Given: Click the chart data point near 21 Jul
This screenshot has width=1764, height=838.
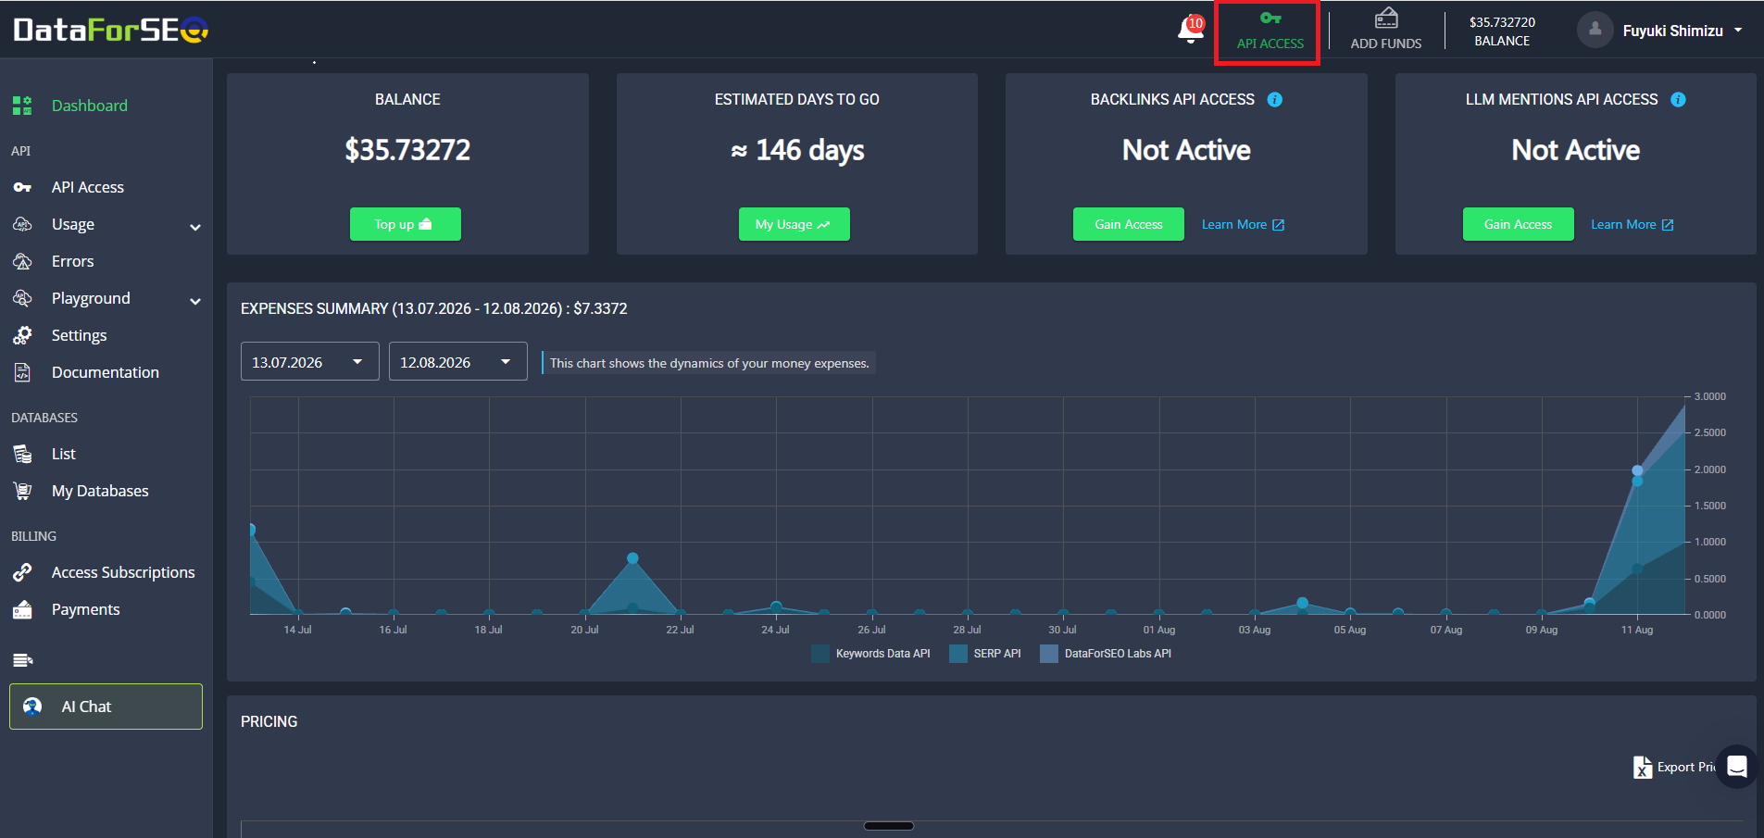Looking at the screenshot, I should (x=632, y=558).
